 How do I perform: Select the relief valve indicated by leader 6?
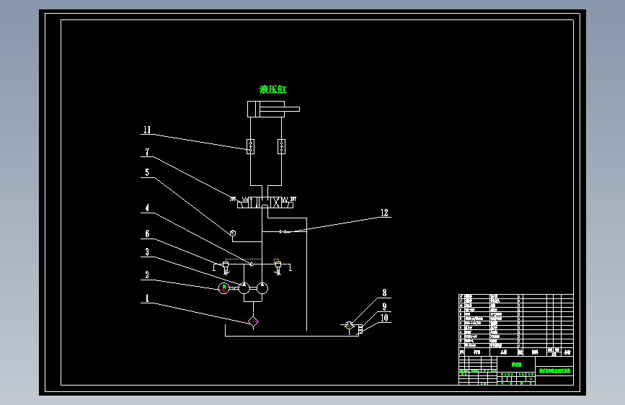pos(226,267)
